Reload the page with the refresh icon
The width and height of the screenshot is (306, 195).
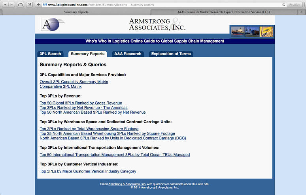[284, 4]
